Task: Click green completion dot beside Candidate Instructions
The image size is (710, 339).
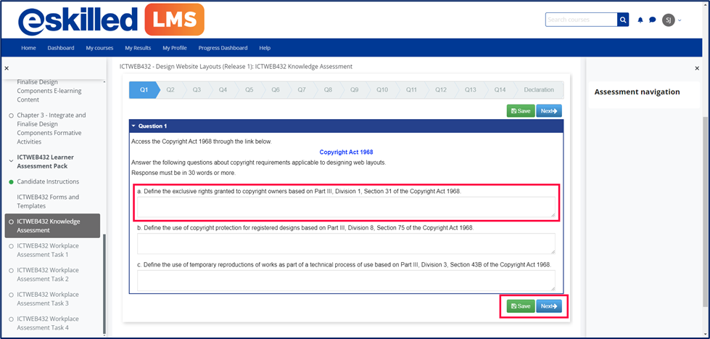Action: click(x=11, y=181)
